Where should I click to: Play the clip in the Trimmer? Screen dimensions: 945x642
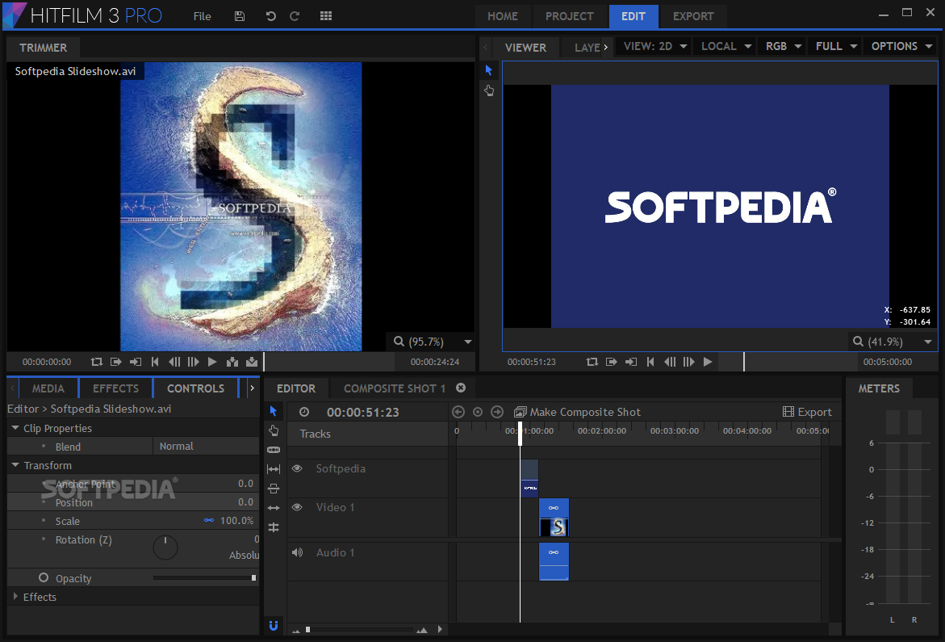point(212,362)
